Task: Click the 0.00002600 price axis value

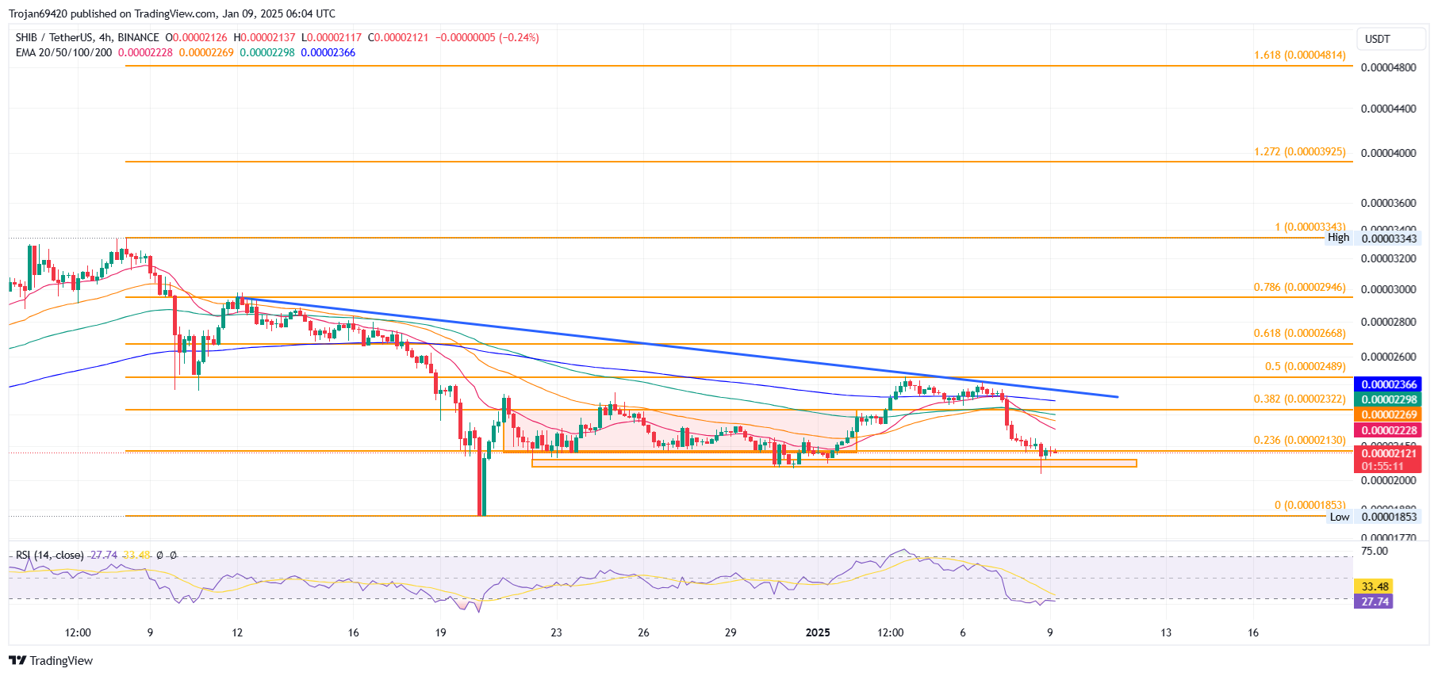Action: [x=1388, y=357]
